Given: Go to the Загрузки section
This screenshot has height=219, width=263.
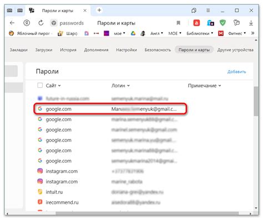Looking at the screenshot, I should 44,50.
